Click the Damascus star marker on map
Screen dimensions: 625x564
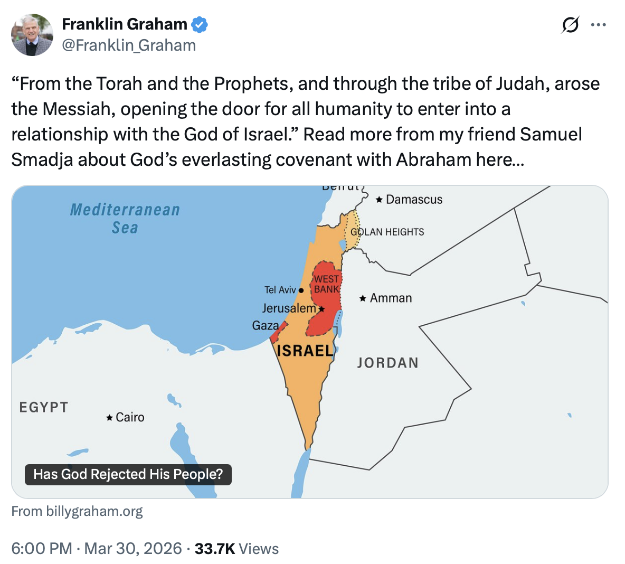[379, 200]
